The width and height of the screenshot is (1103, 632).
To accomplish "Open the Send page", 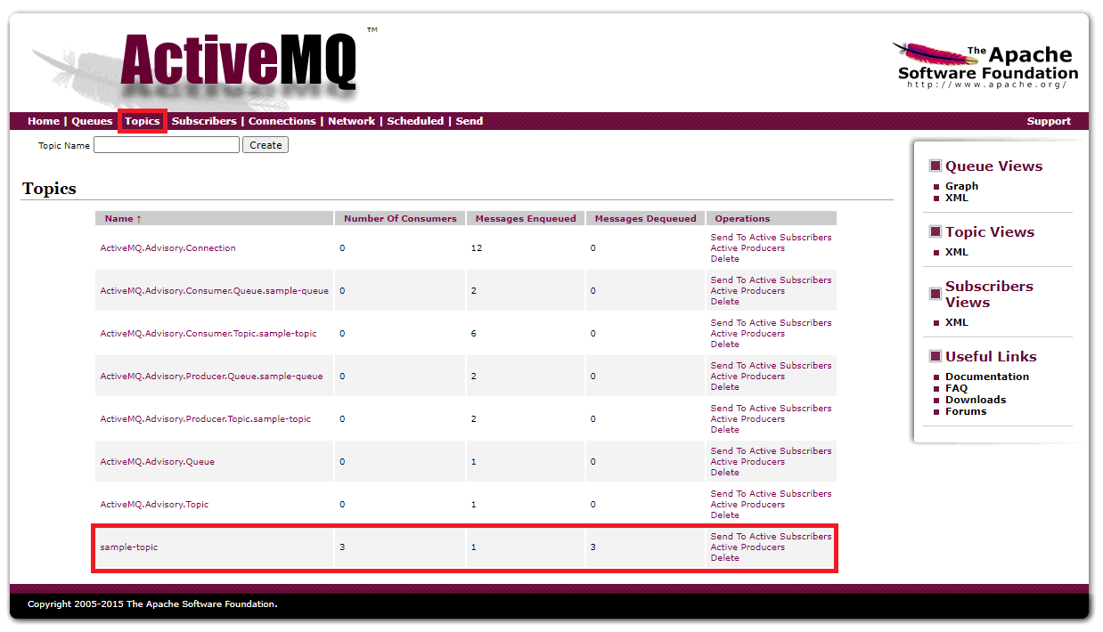I will pyautogui.click(x=470, y=121).
